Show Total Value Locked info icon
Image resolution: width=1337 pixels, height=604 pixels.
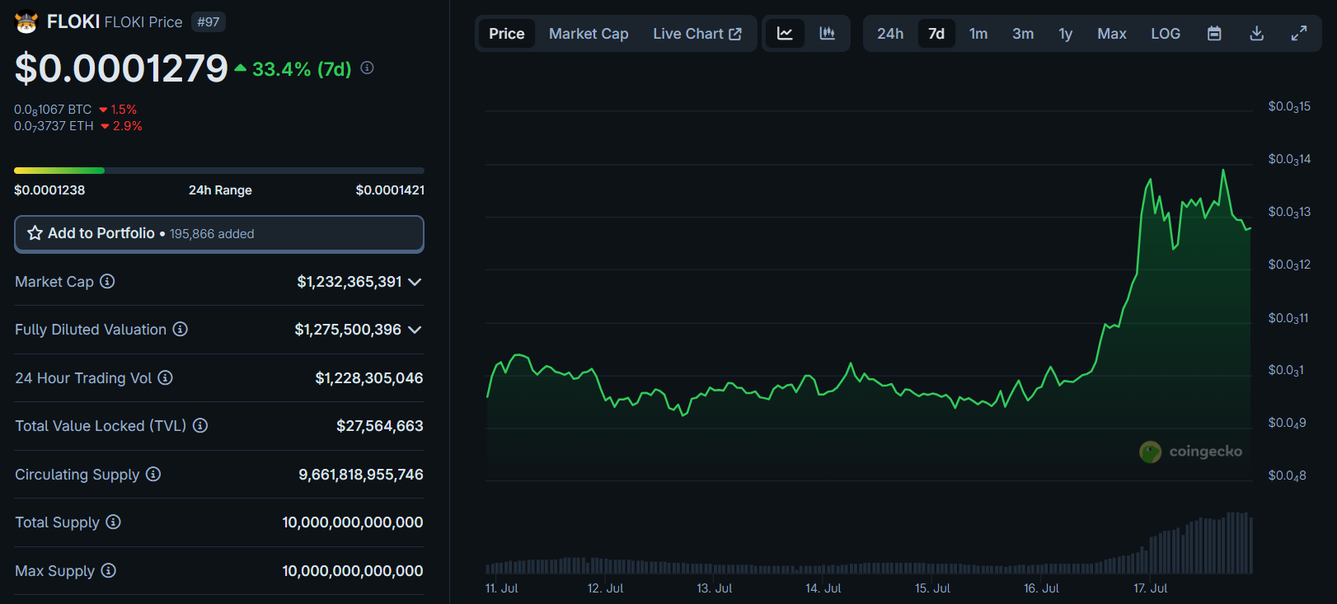tap(200, 426)
